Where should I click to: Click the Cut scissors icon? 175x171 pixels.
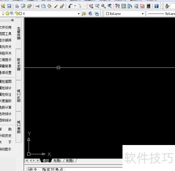click(37, 6)
